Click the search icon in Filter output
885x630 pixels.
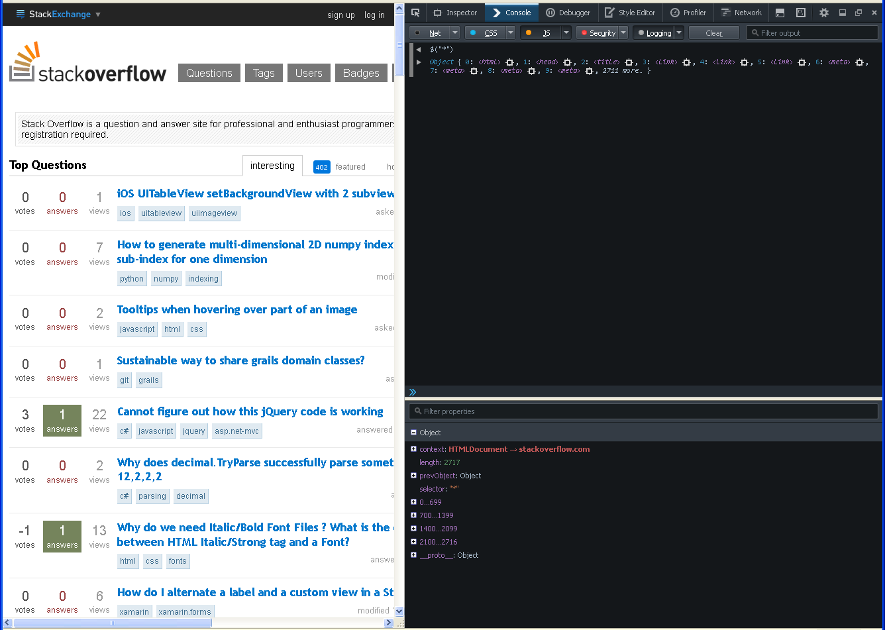(755, 32)
